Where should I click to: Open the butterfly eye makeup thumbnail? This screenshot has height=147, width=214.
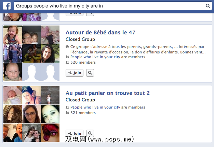[x=50, y=133]
